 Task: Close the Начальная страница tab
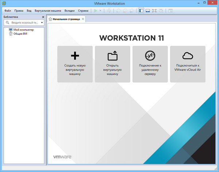pyautogui.click(x=83, y=19)
